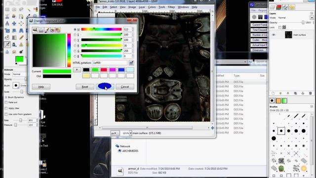Select the Pencil tool
Screen dimensions: 316x178
tap(21, 38)
